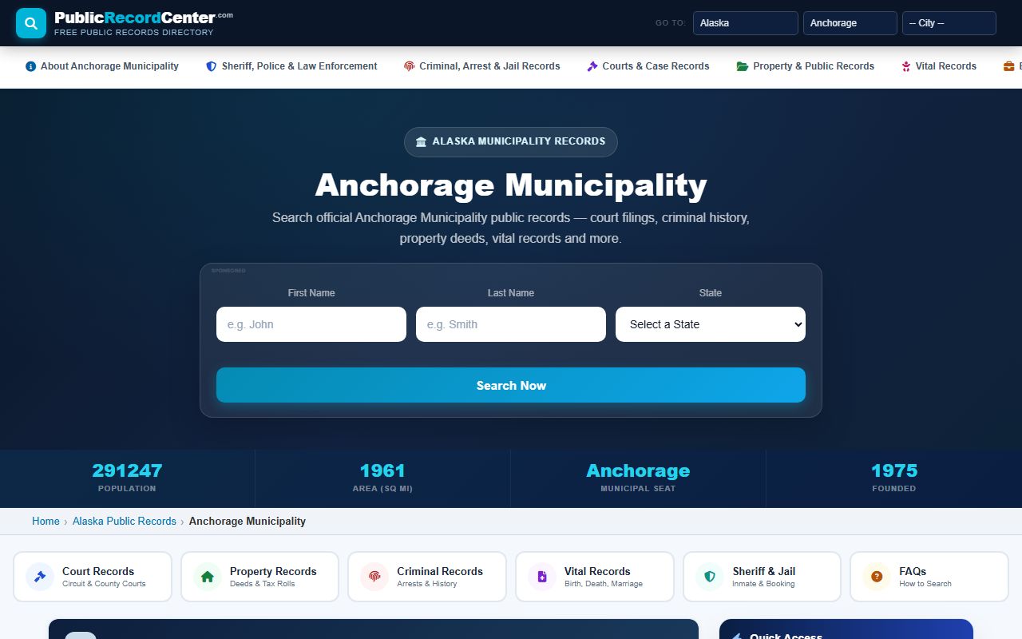
Task: Follow the Alaska Public Records breadcrumb link
Action: click(125, 521)
